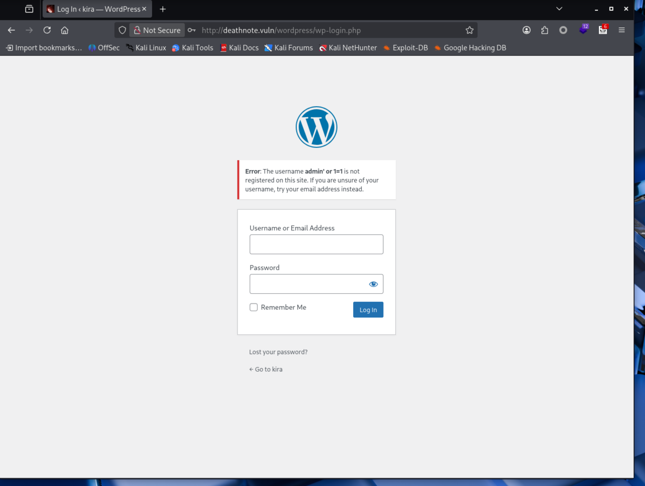The image size is (645, 486).
Task: Bookmark this page with star icon
Action: (469, 30)
